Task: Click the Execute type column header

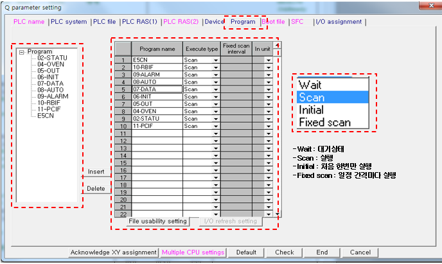Action: tap(202, 49)
